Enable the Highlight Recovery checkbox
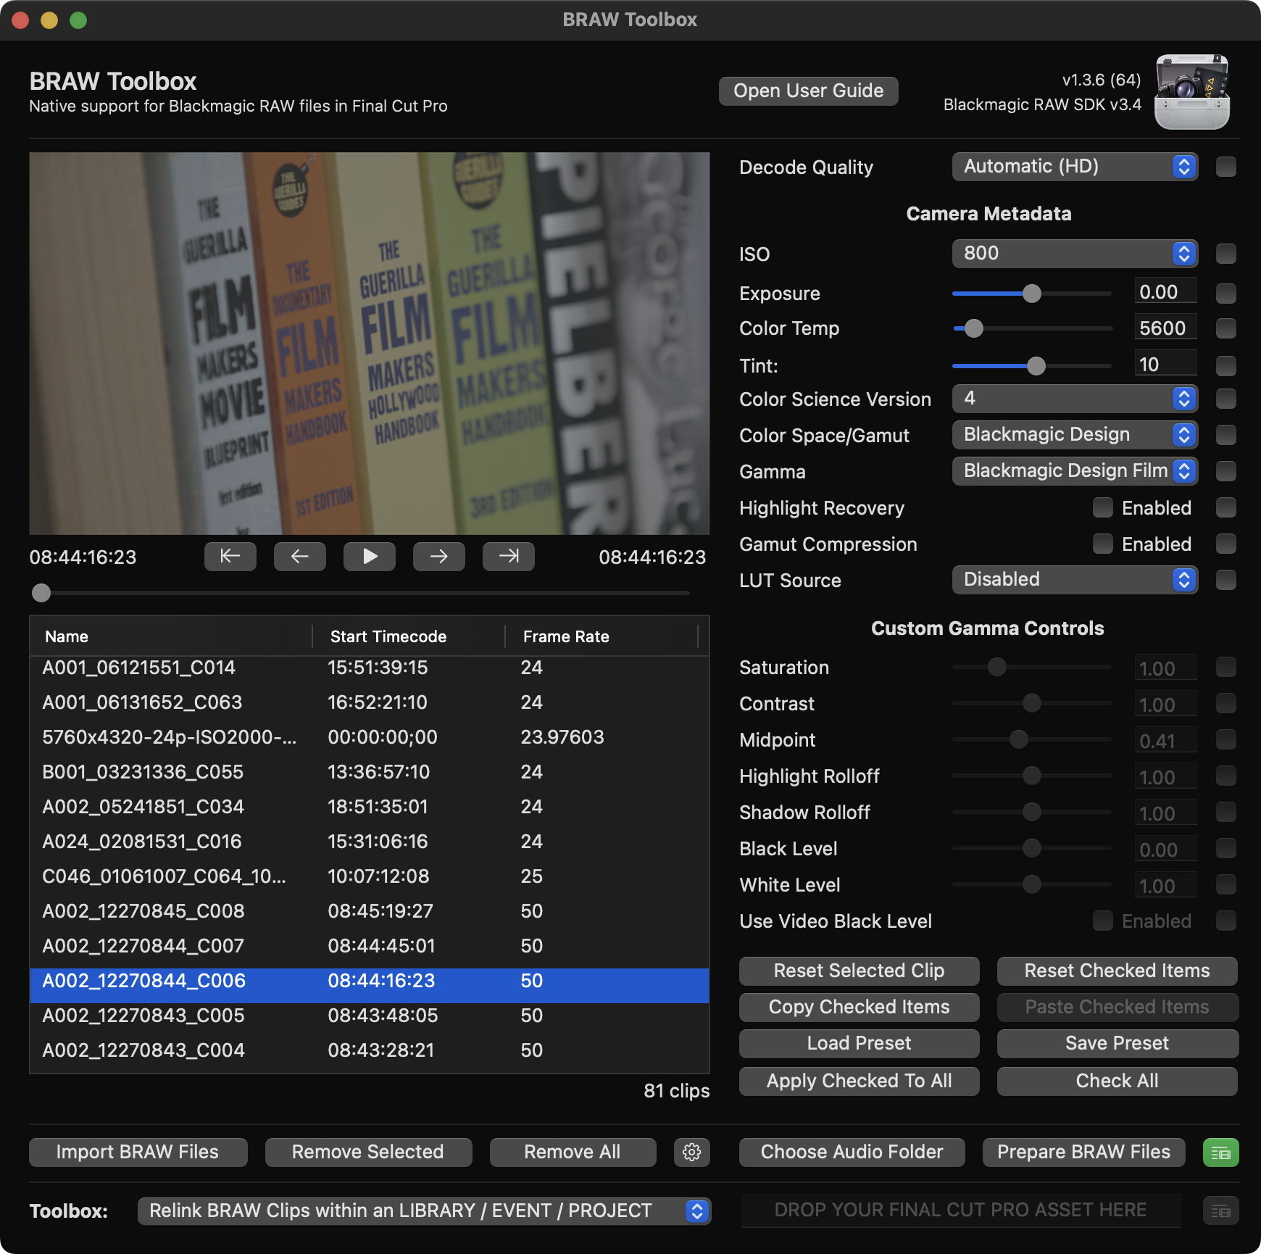 click(1102, 507)
